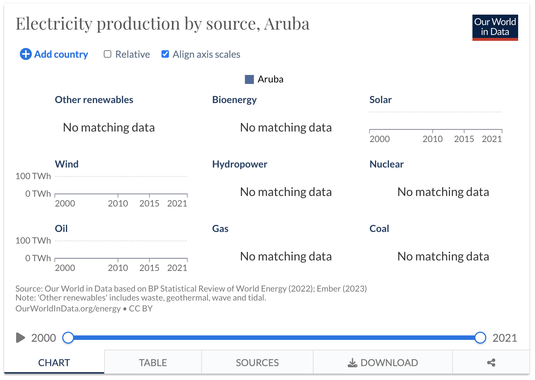Click the blue plus Add country icon

click(x=26, y=54)
